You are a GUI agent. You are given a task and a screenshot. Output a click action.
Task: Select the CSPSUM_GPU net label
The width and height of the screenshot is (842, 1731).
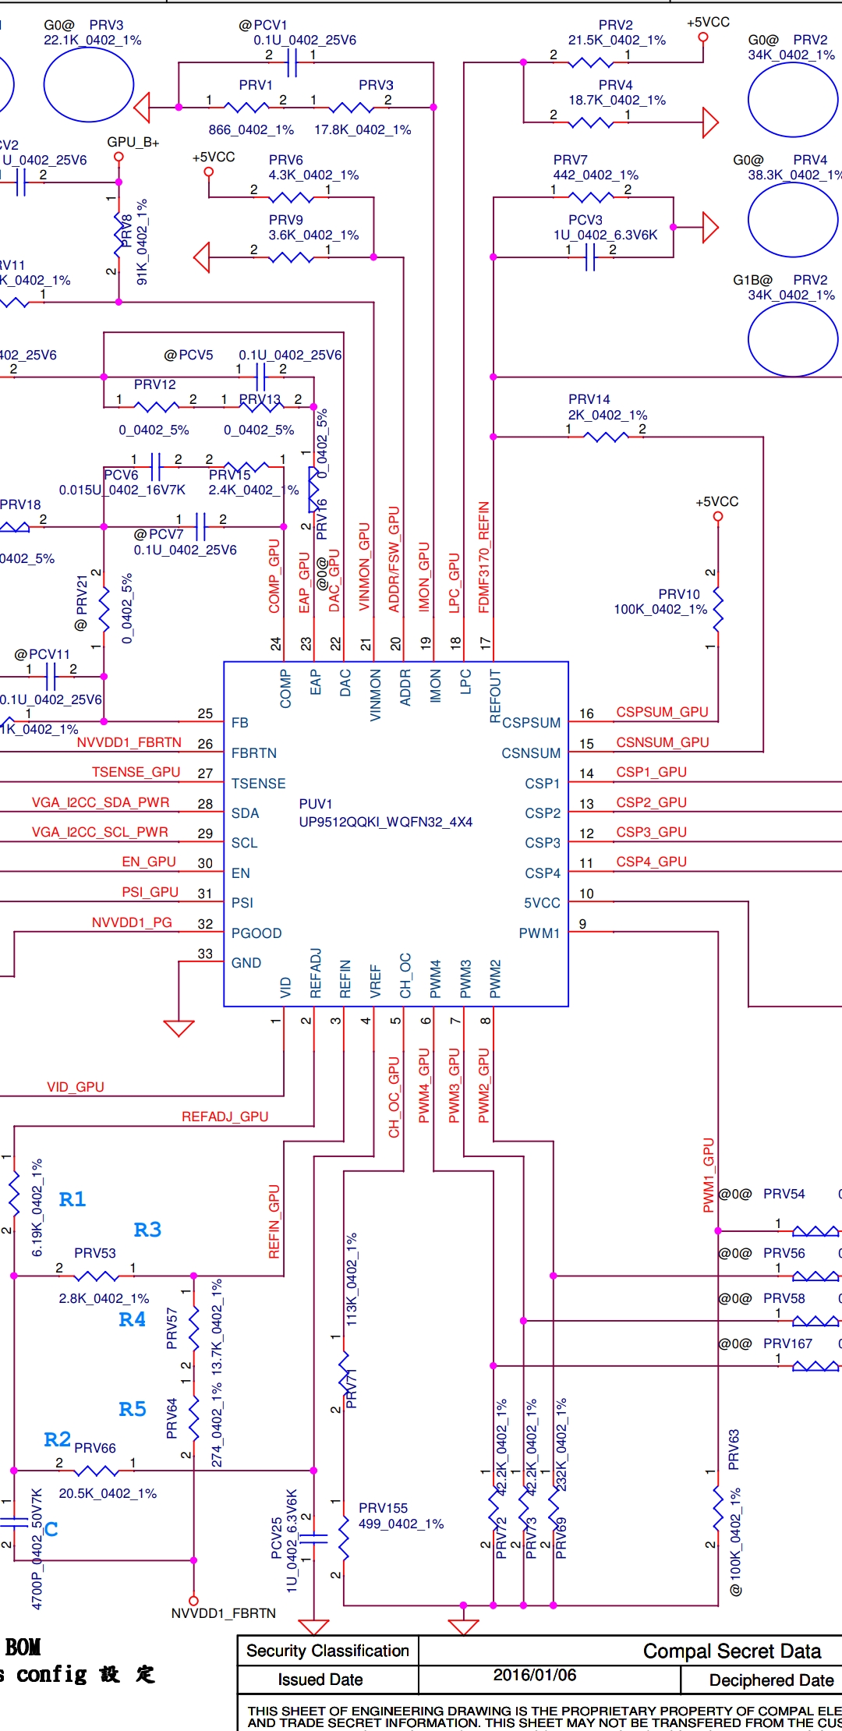pyautogui.click(x=662, y=712)
